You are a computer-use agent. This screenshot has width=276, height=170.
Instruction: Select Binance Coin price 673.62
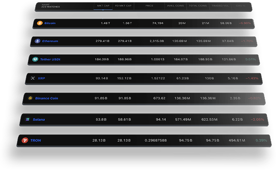coord(159,98)
